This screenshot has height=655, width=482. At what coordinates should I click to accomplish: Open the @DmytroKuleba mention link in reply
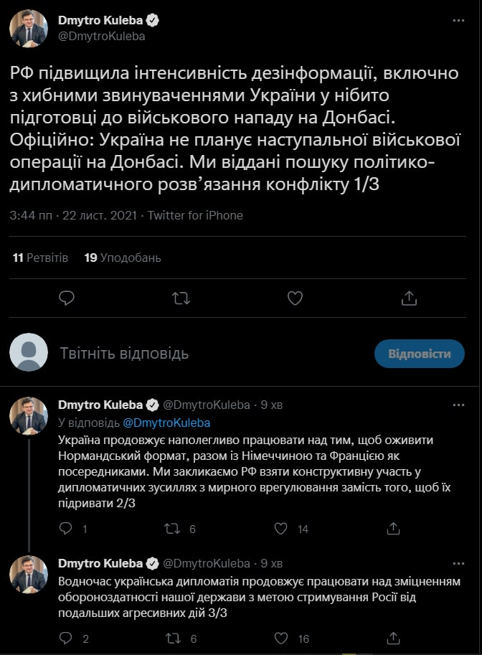(166, 423)
